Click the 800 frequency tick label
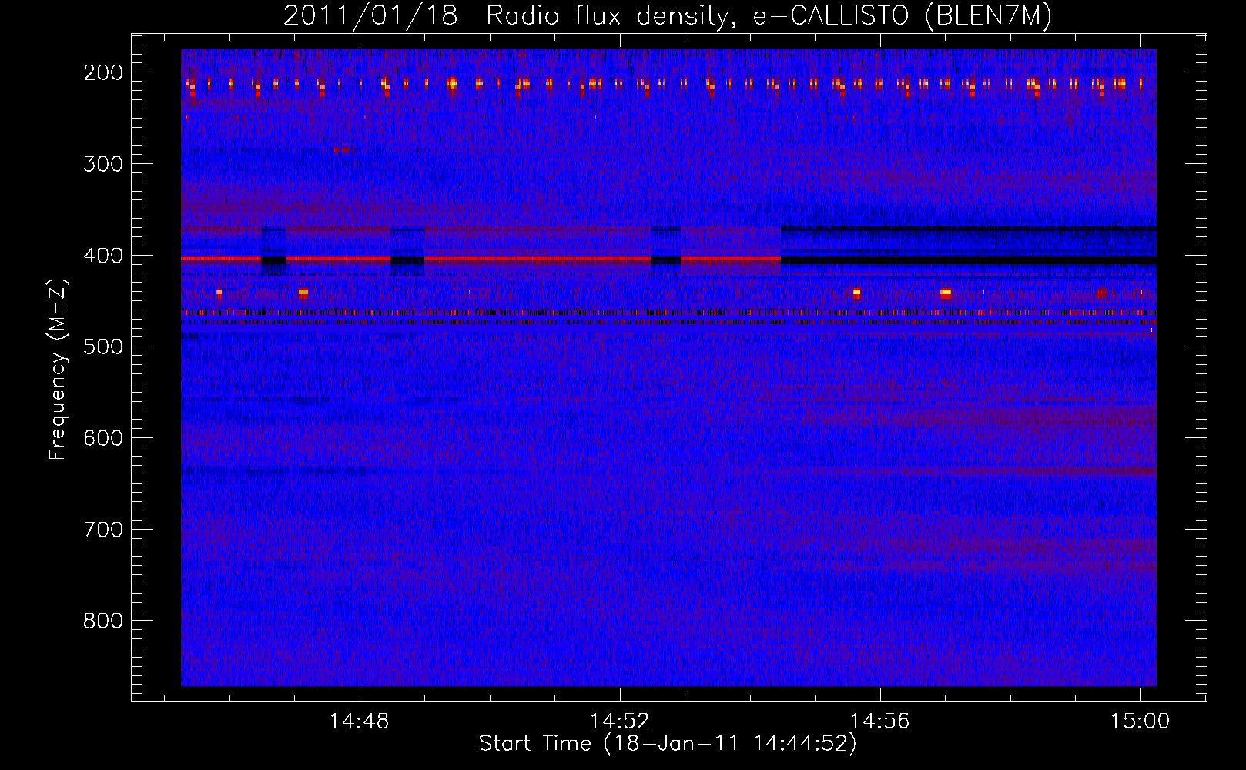Viewport: 1246px width, 770px height. click(103, 621)
